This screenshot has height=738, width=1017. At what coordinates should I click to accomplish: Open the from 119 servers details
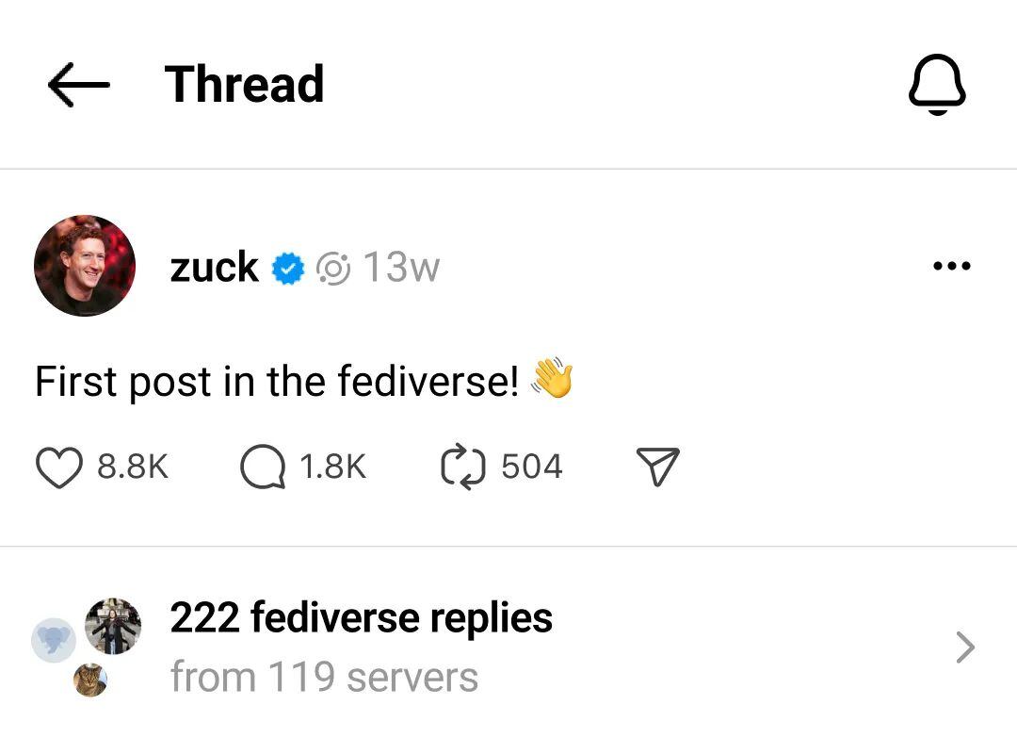(323, 676)
